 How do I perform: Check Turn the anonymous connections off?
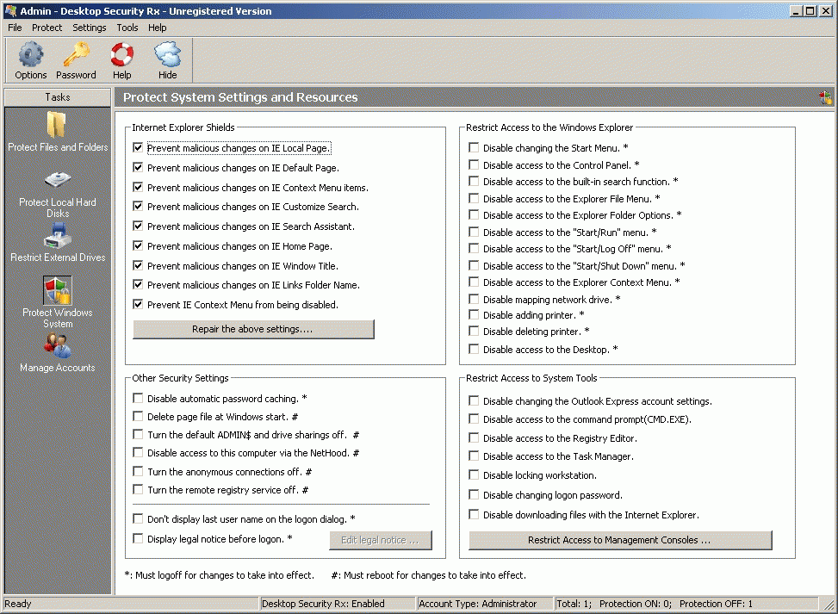(138, 471)
